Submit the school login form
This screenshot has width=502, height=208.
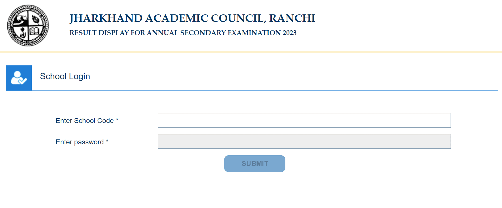click(255, 164)
